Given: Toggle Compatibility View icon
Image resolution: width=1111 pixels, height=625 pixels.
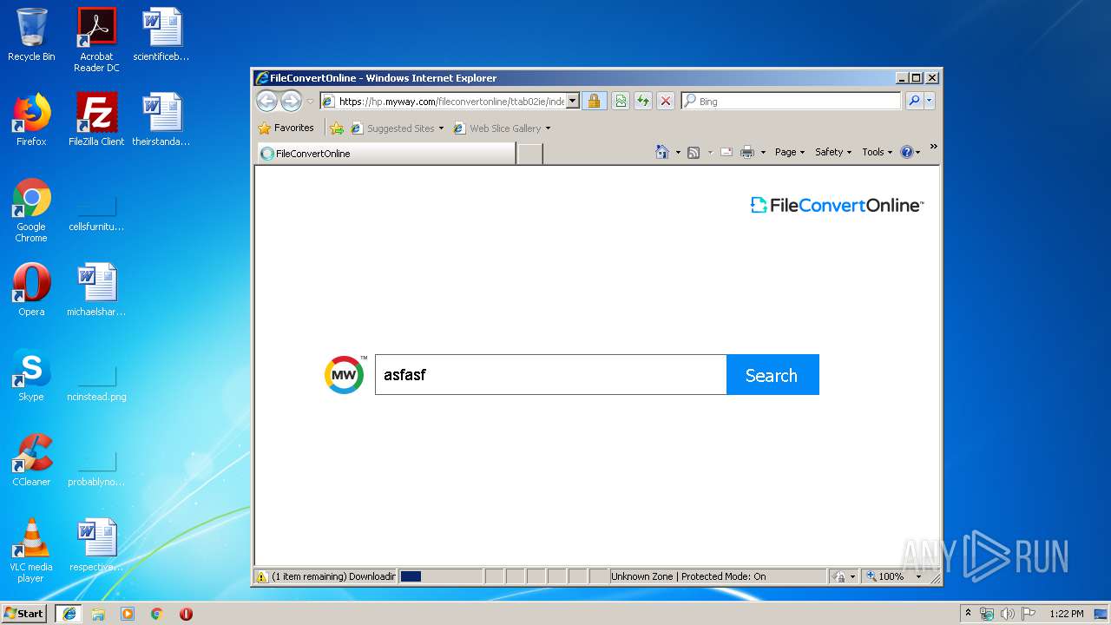Looking at the screenshot, I should click(x=621, y=102).
